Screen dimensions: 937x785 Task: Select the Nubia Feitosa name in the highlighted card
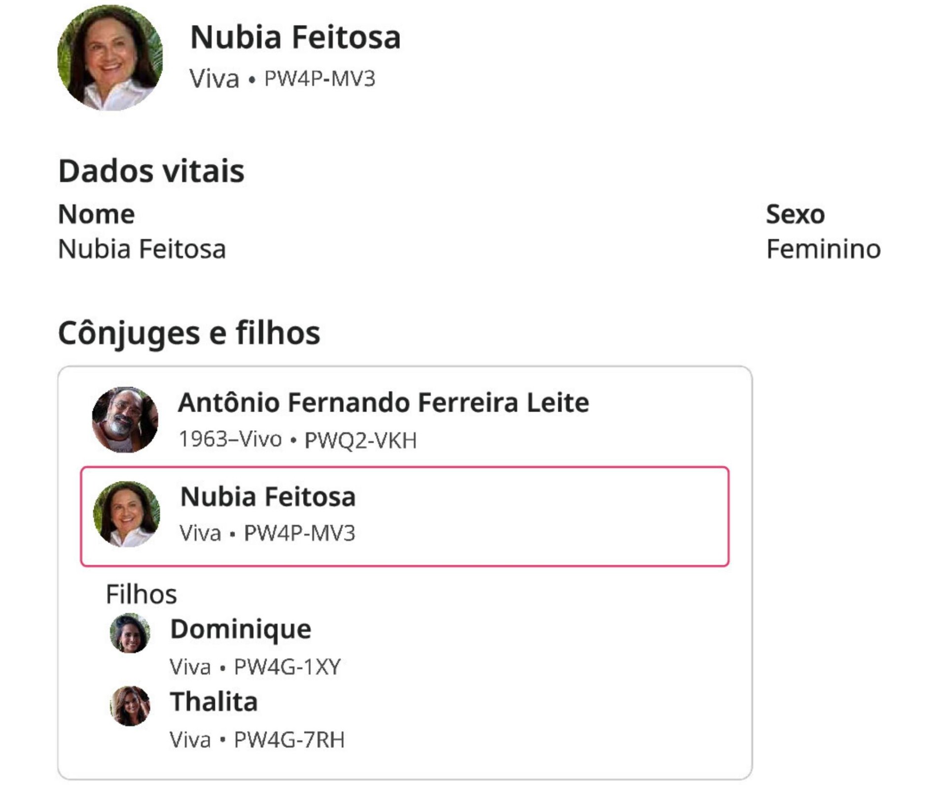pos(268,497)
